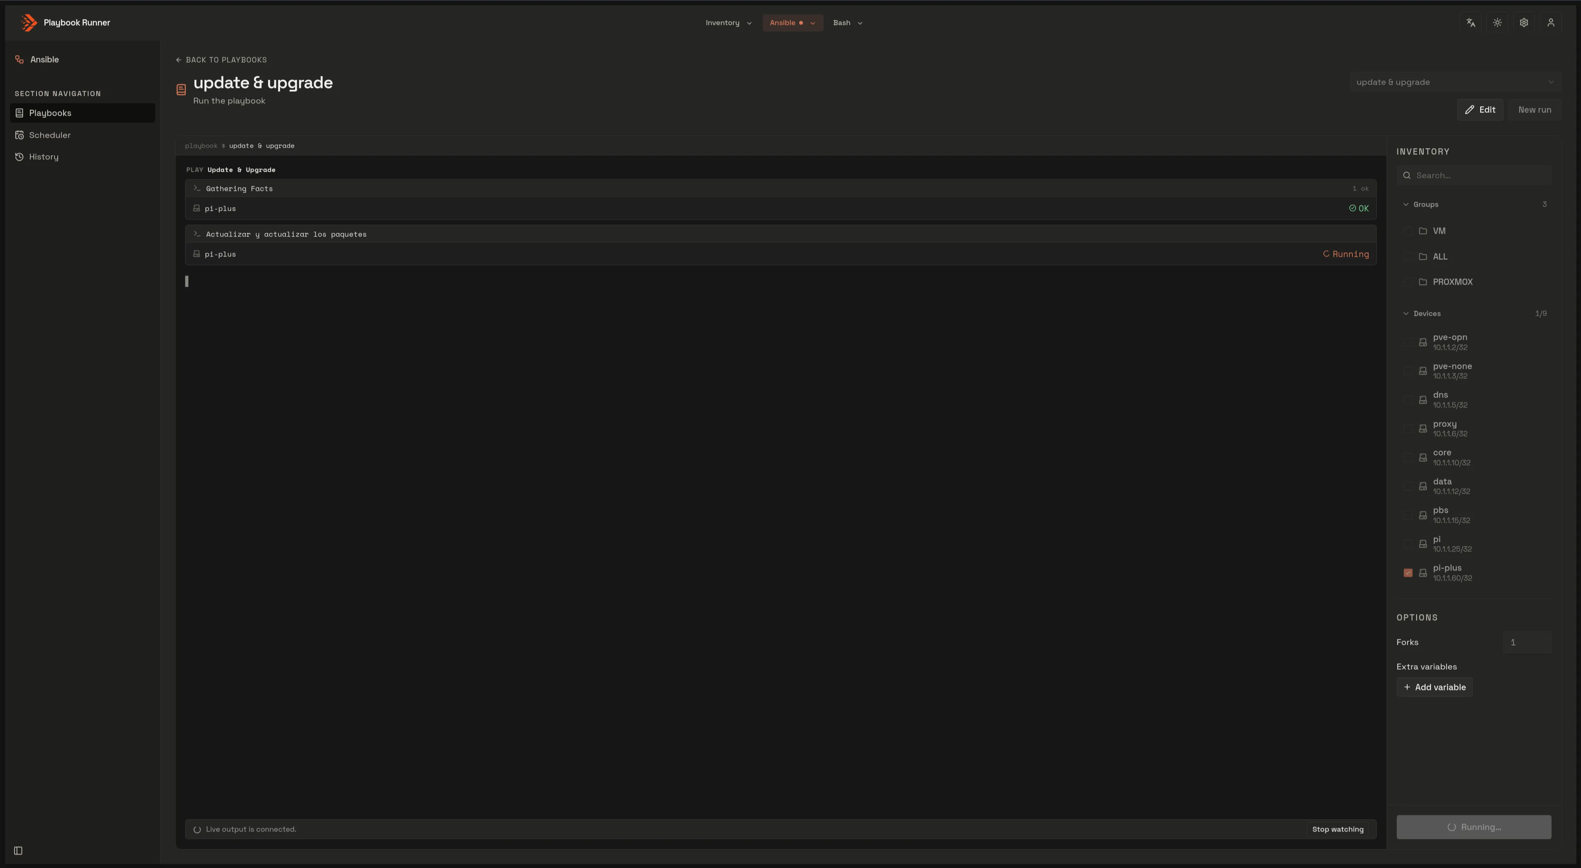
Task: Click the playbook icon beside title
Action: tap(181, 90)
